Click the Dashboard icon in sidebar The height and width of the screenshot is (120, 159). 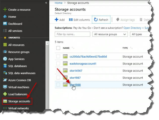point(5,23)
